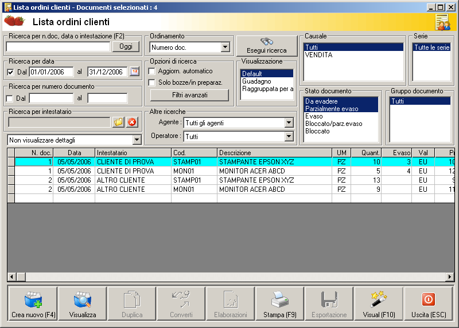
Task: Expand the Ordinamento Numero doc. dropdown
Action: [x=225, y=48]
